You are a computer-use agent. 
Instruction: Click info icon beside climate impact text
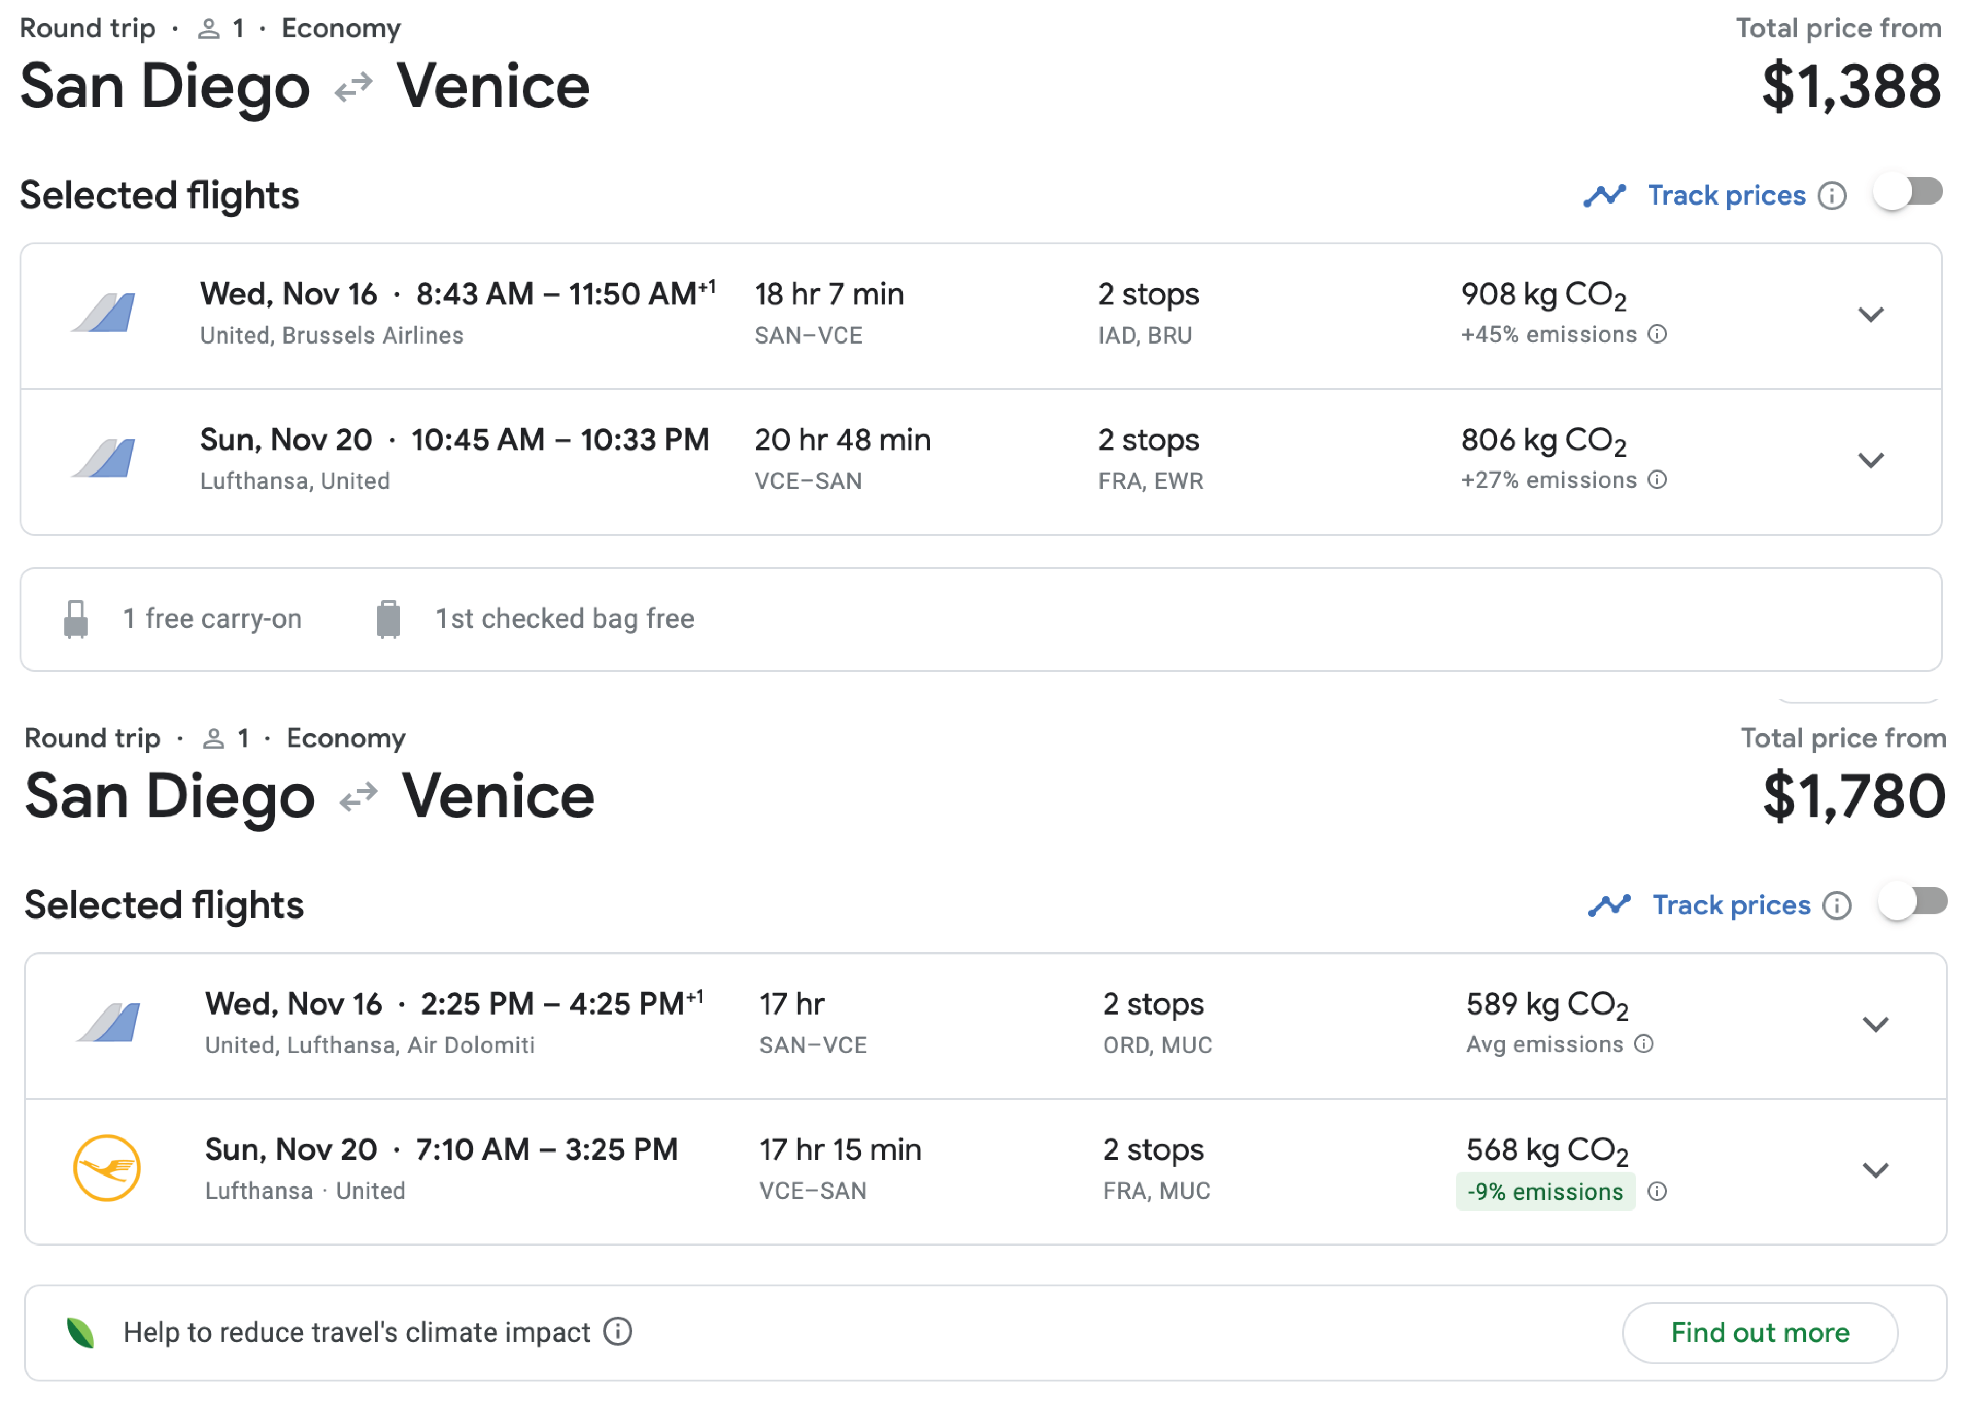[x=618, y=1331]
